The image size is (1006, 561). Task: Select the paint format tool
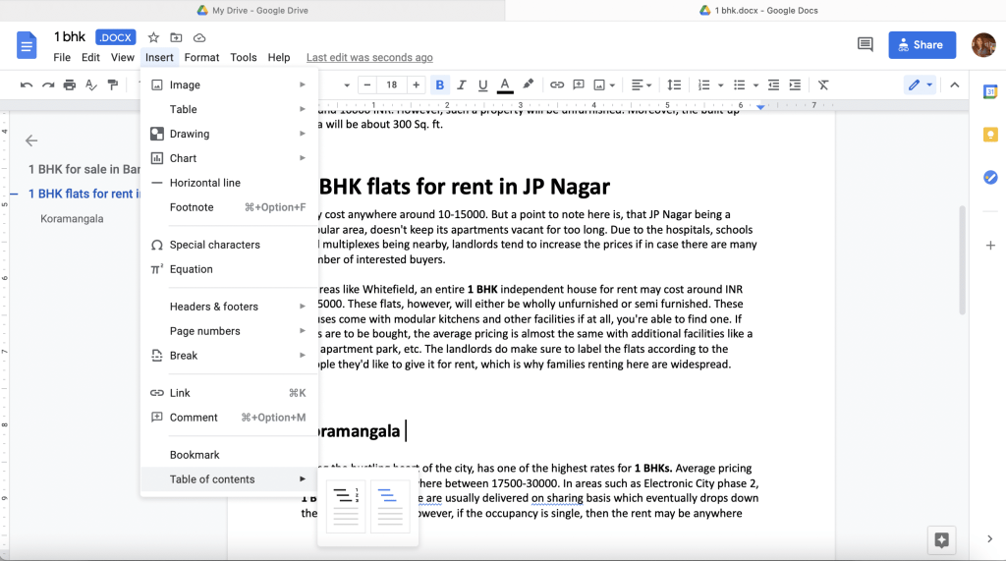113,84
